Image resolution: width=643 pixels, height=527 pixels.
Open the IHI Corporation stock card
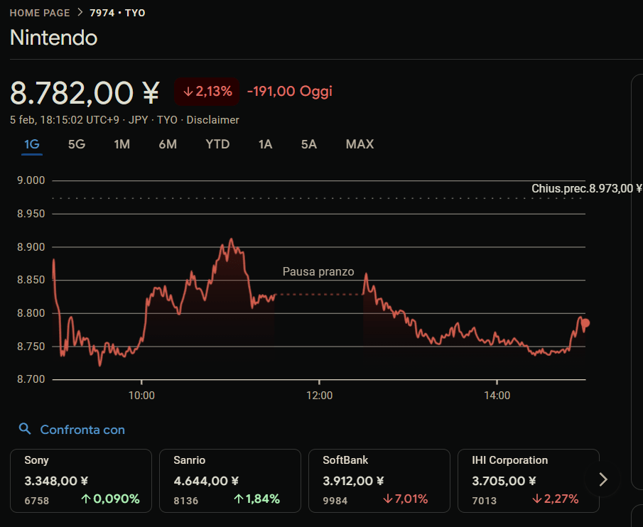[528, 480]
